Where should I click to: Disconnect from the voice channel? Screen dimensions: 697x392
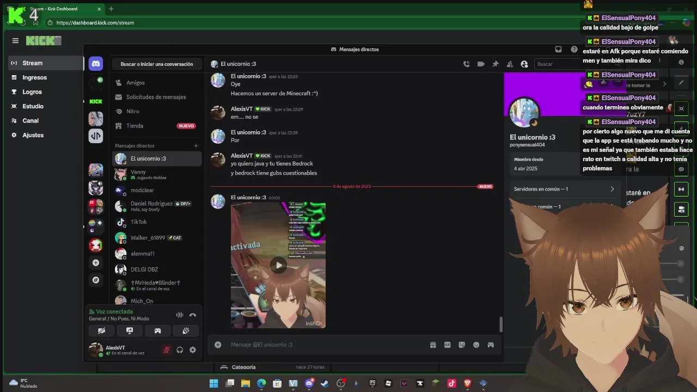point(193,315)
